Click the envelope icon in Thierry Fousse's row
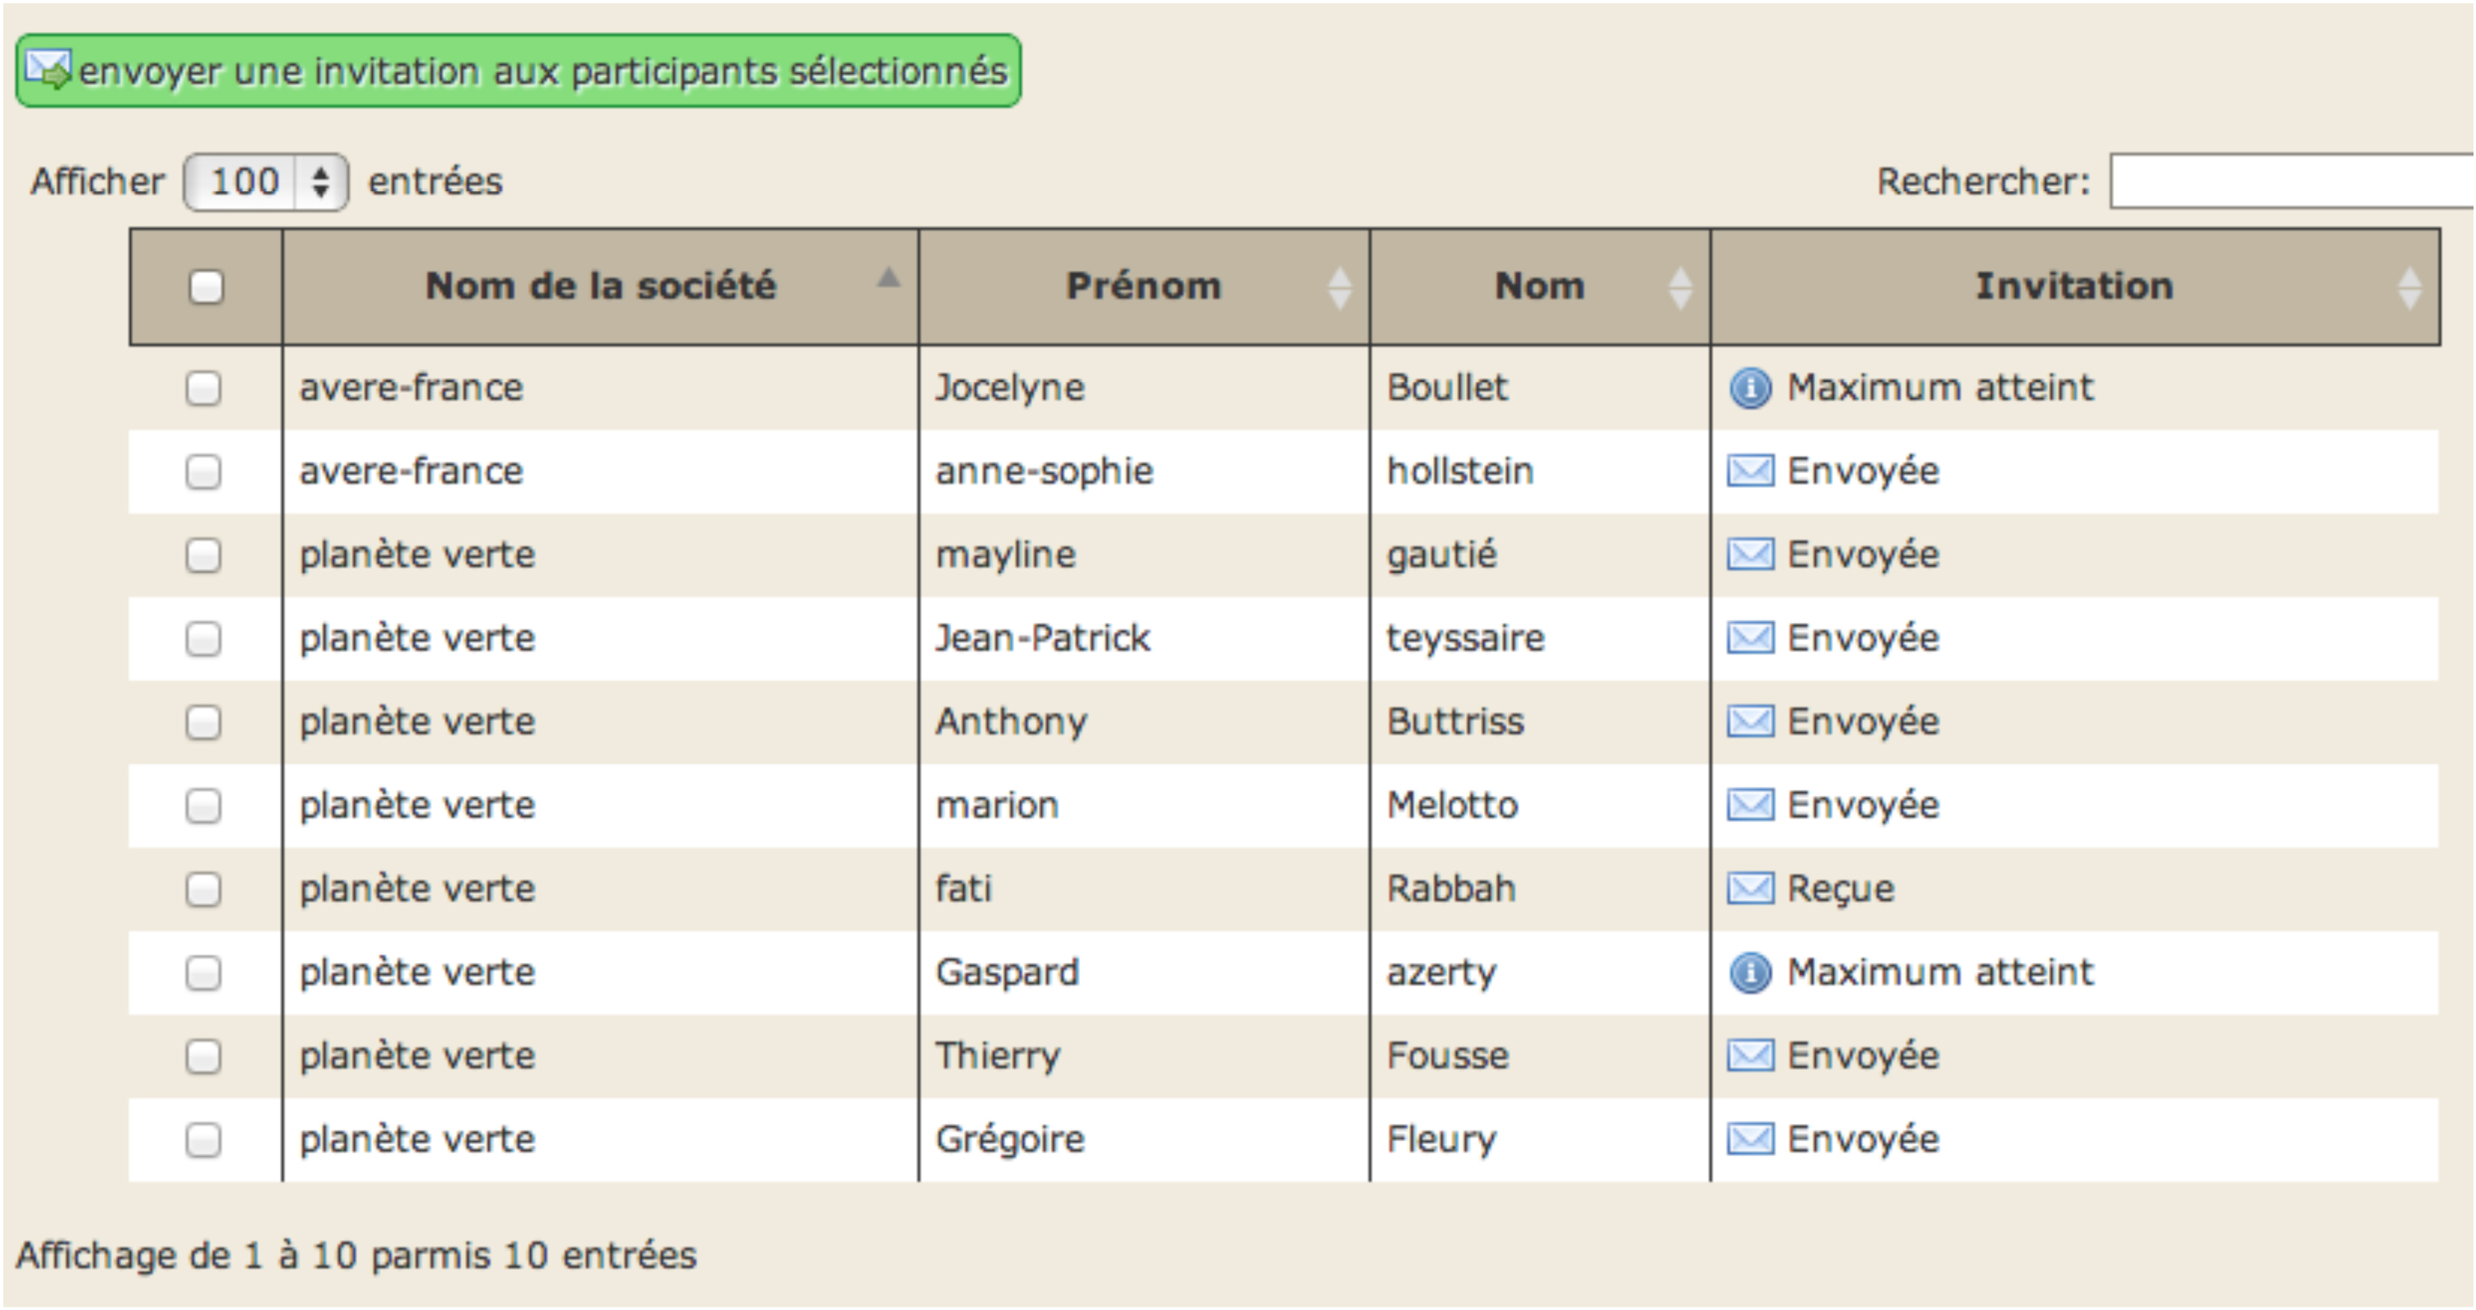Screen dimensions: 2476x1310 tap(1749, 1057)
